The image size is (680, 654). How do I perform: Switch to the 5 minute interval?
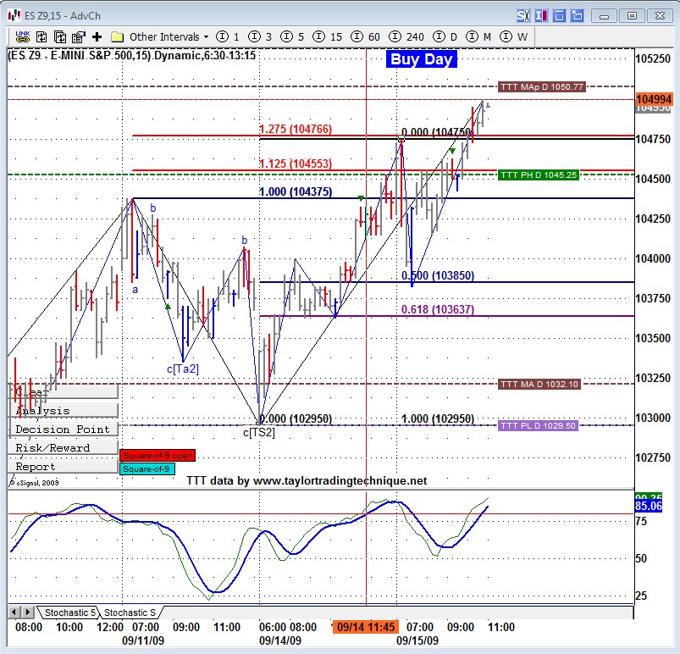[x=292, y=37]
